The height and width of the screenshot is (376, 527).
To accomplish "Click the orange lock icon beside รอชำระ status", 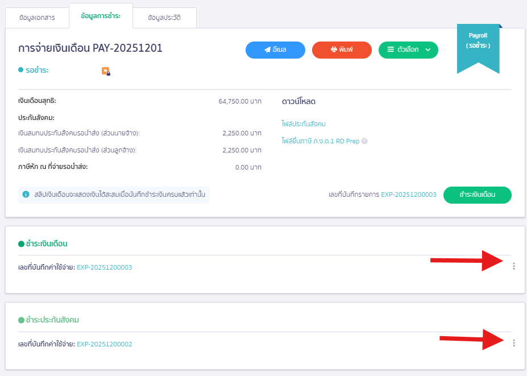I will [106, 71].
